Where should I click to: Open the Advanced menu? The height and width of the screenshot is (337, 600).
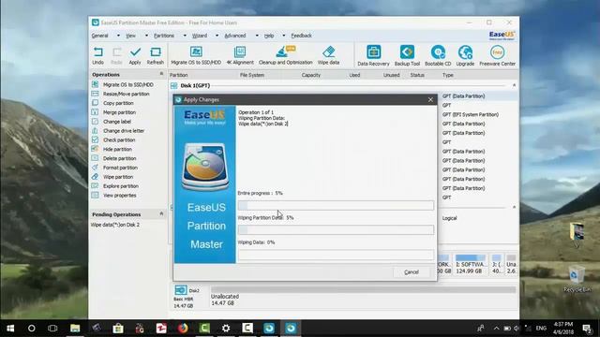pos(235,36)
